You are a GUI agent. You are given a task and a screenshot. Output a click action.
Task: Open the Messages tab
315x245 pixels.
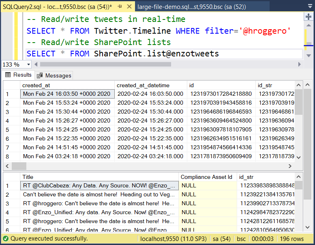point(54,75)
